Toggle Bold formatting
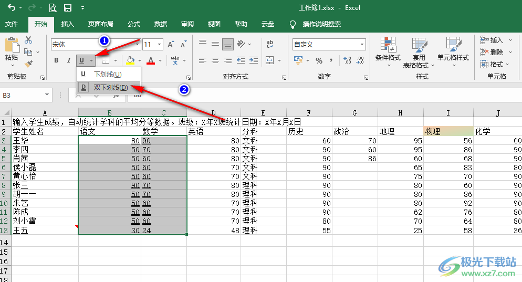 pos(56,60)
